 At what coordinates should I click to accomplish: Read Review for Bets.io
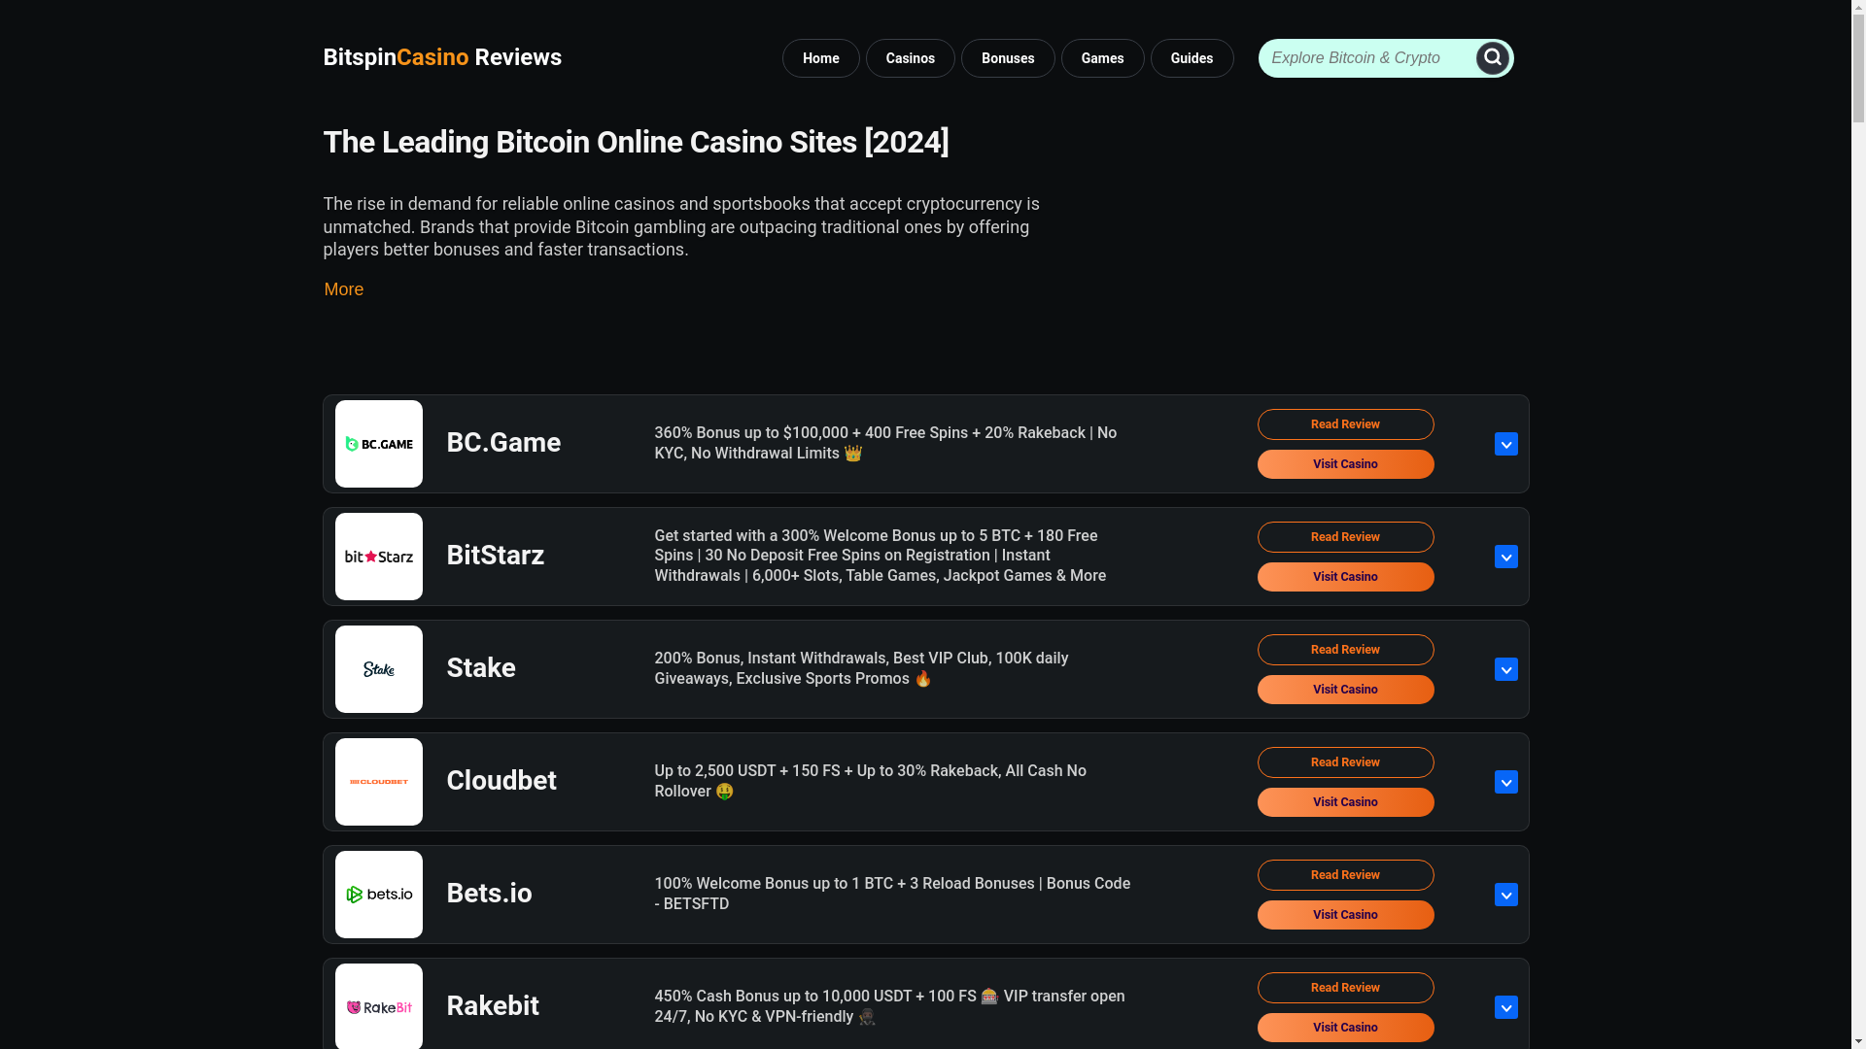[1346, 875]
